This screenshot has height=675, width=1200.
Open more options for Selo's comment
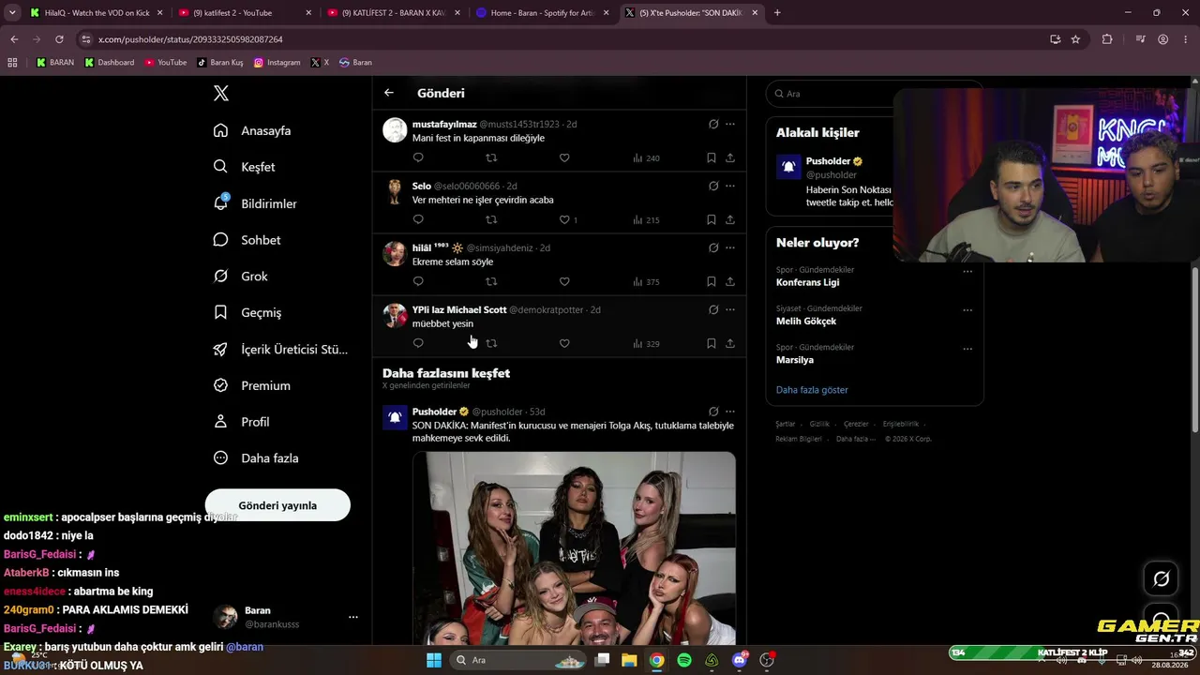click(730, 186)
